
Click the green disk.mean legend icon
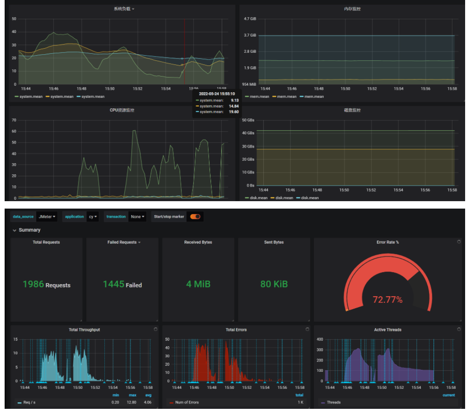click(x=247, y=198)
